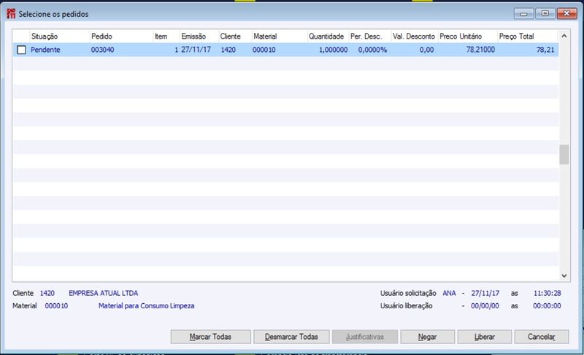The image size is (584, 355).
Task: Click the unit price '78,21000' cell
Action: [480, 50]
